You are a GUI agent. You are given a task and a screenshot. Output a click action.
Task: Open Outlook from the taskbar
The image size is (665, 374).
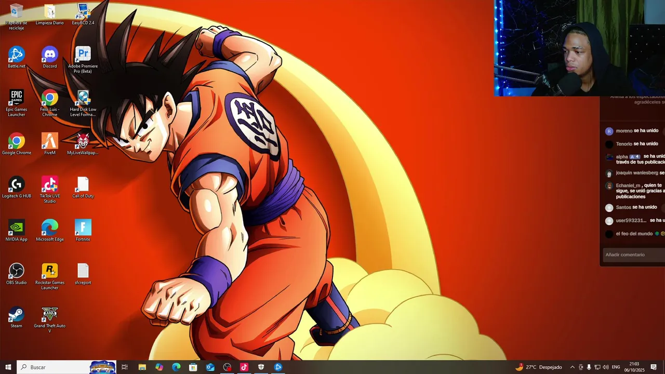click(210, 367)
